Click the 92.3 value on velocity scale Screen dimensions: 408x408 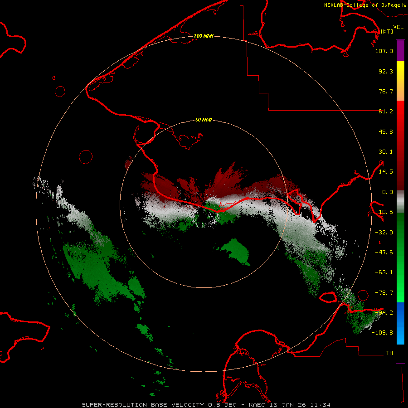(x=386, y=71)
